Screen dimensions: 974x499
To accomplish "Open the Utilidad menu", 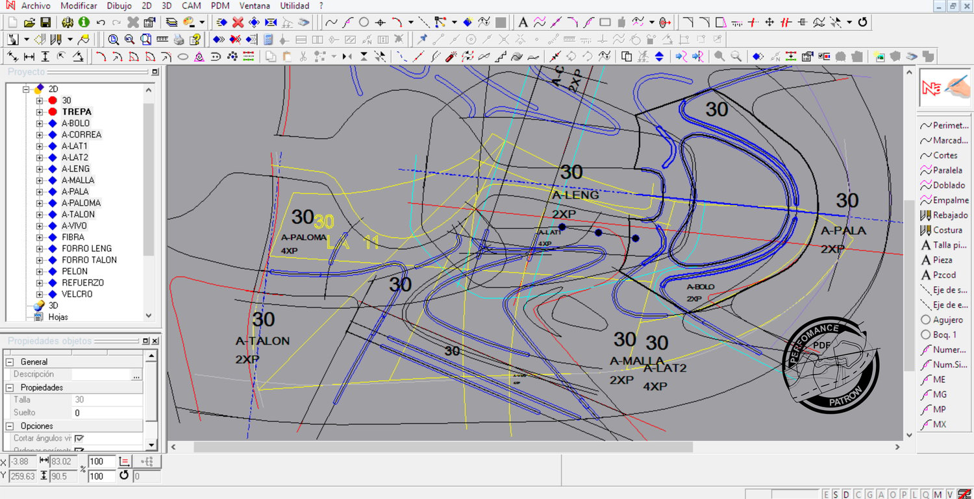I will tap(294, 6).
